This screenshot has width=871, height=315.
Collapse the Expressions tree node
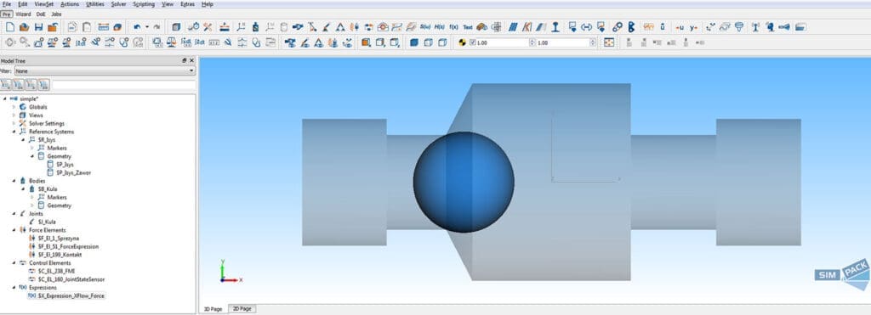14,288
